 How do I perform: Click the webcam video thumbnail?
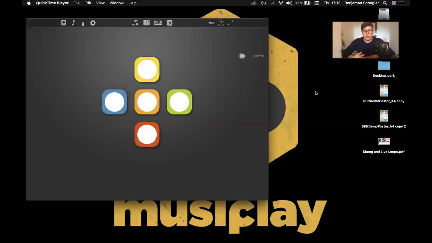pyautogui.click(x=366, y=40)
